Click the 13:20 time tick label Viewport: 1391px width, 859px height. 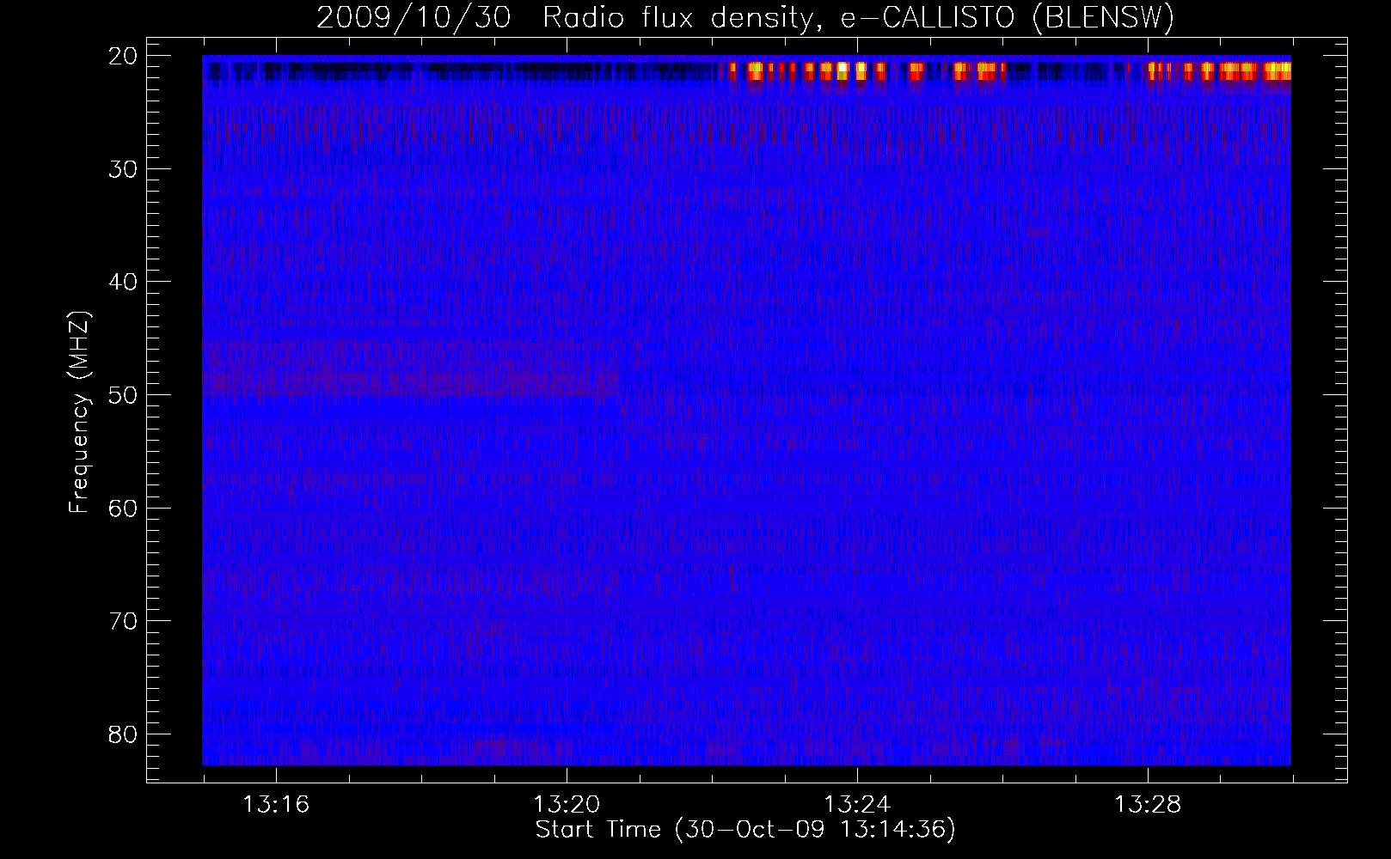click(x=567, y=805)
